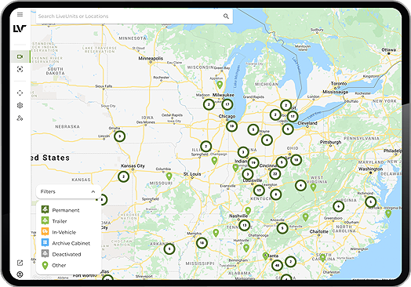This screenshot has width=411, height=287.
Task: Toggle the Trailer filter
Action: (54, 221)
